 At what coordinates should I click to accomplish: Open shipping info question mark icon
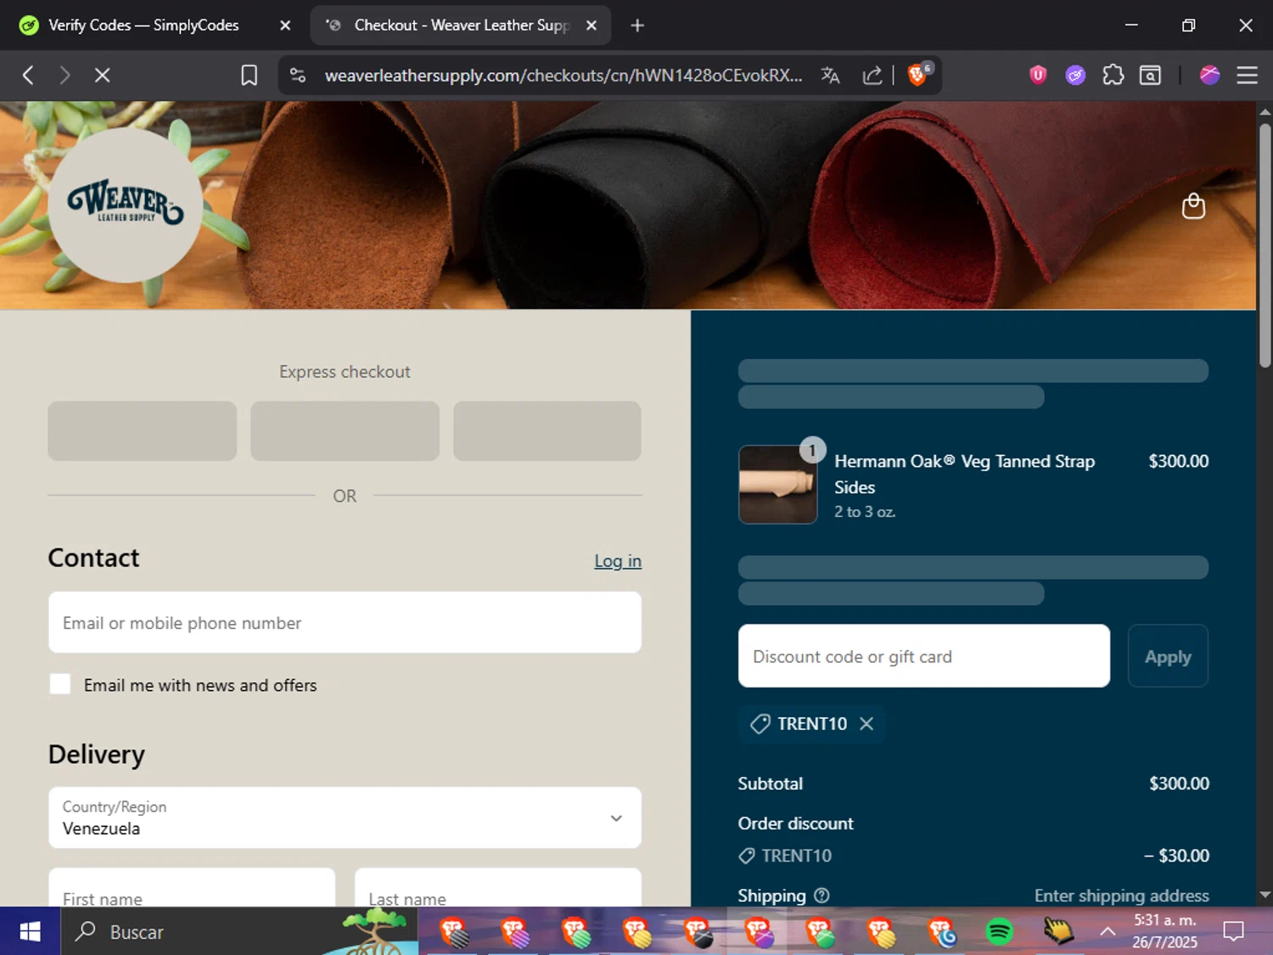pos(822,896)
